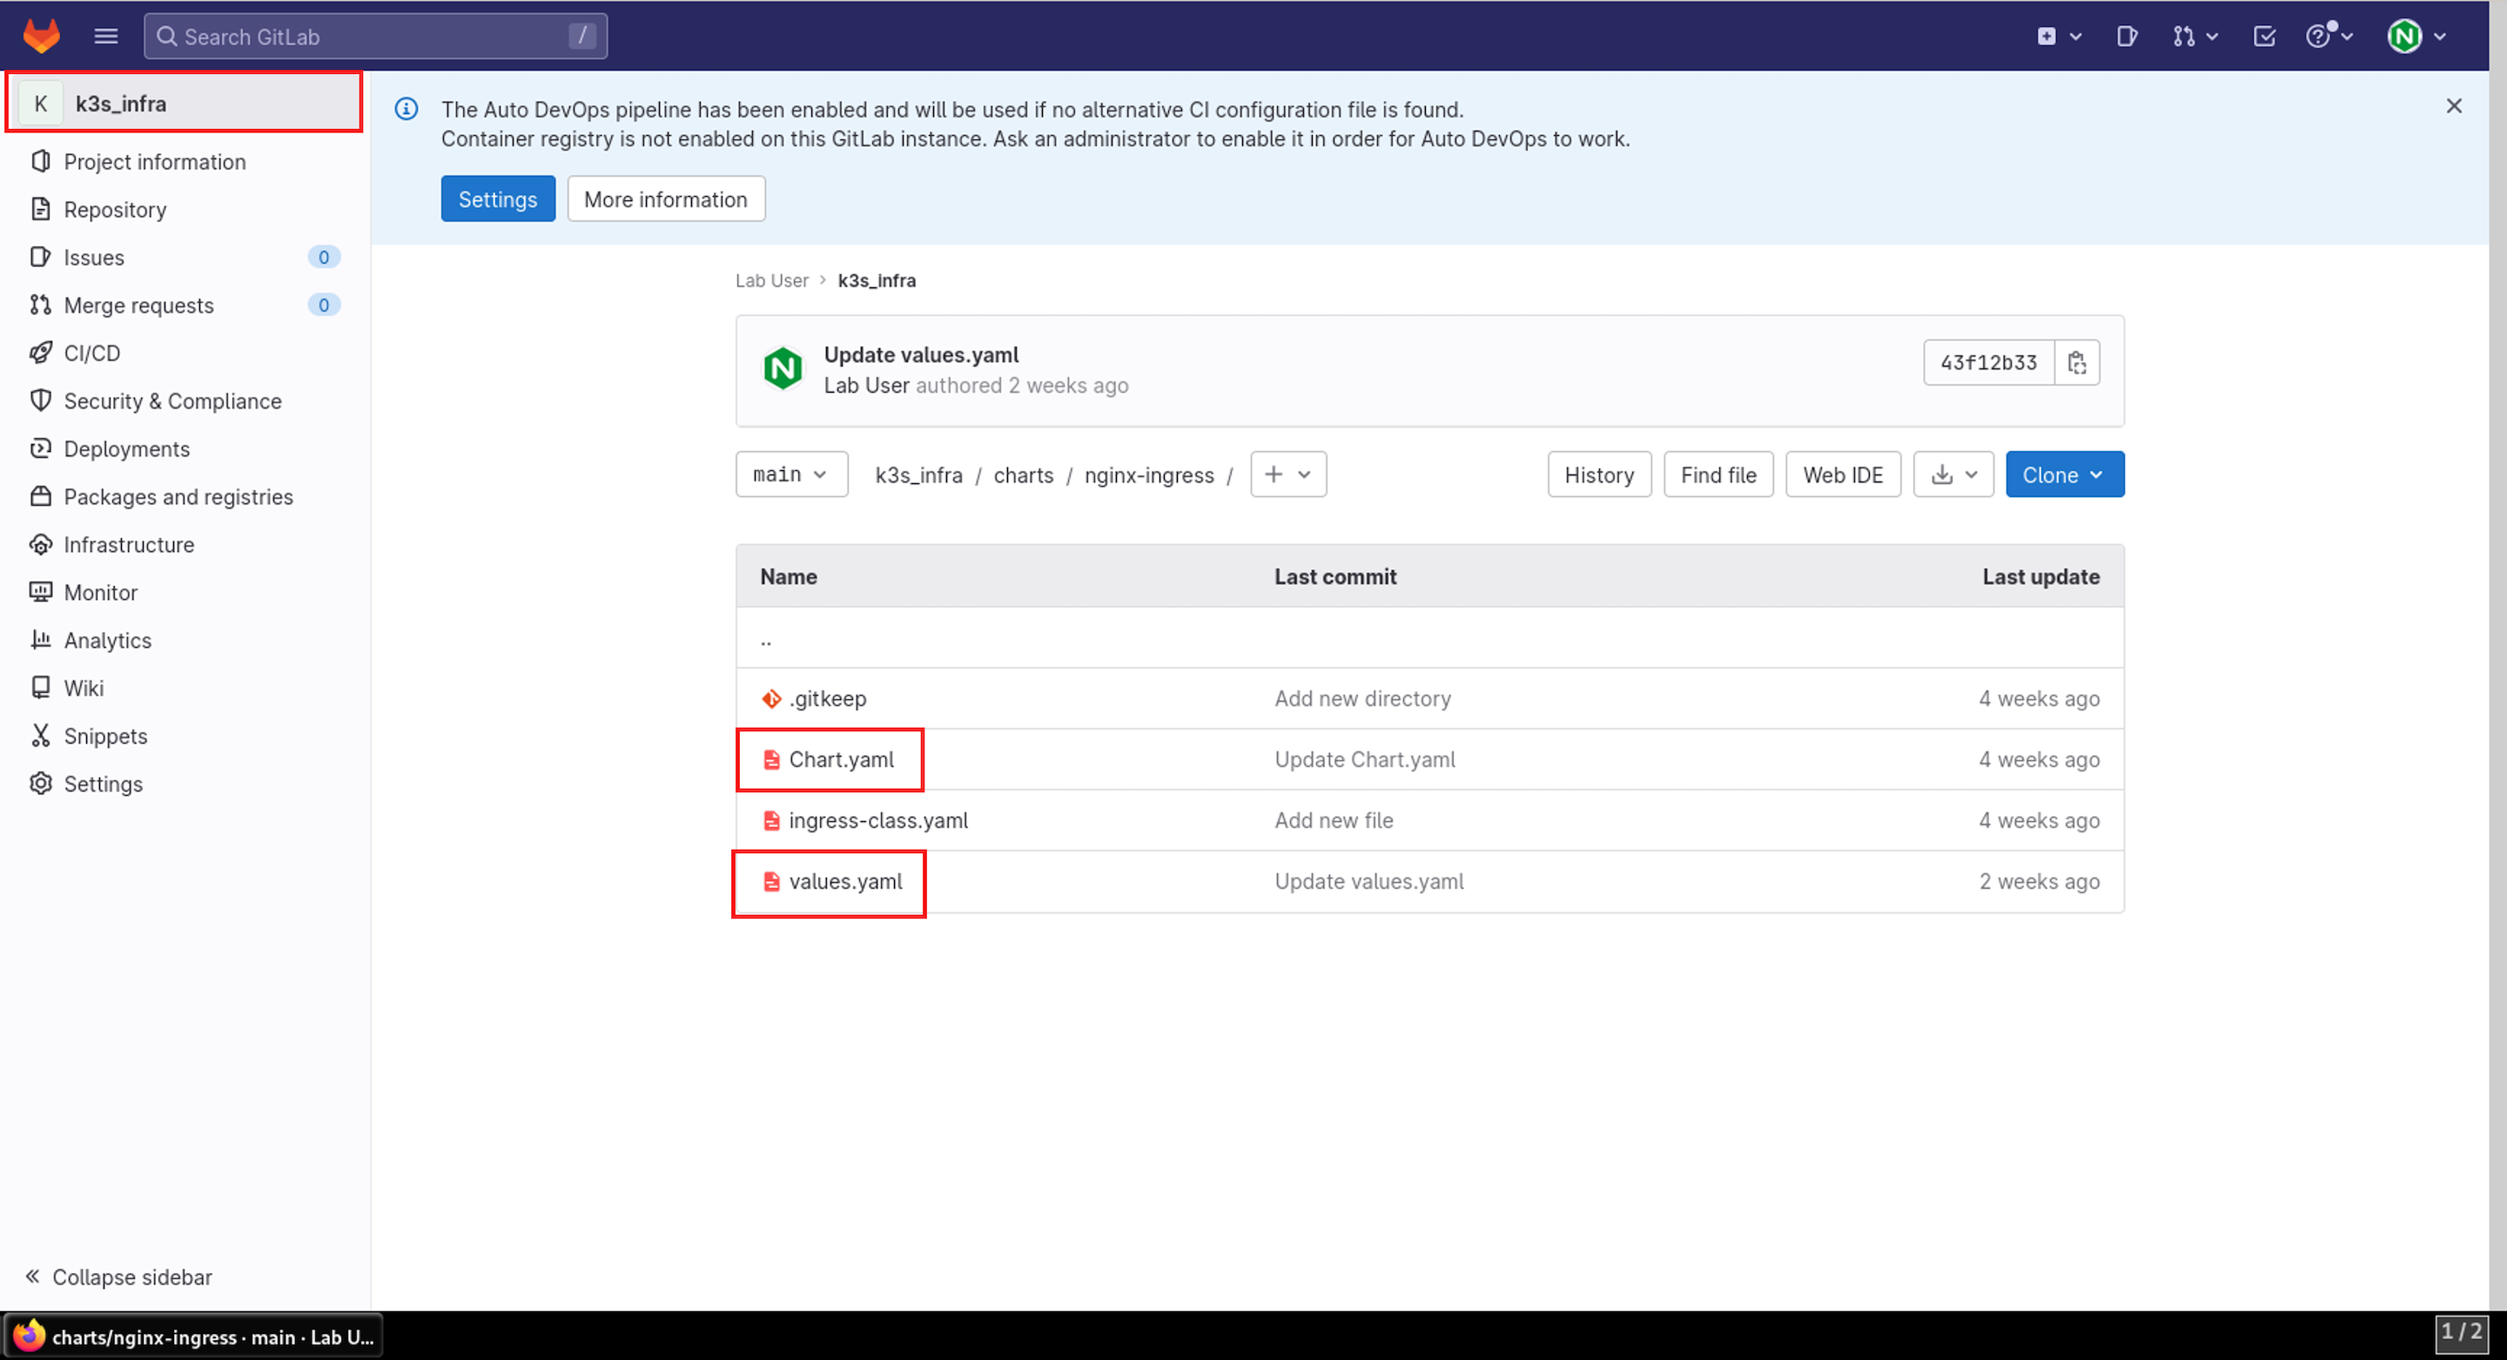Click the Update Chart.yaml commit message
The width and height of the screenshot is (2507, 1360).
coord(1364,759)
